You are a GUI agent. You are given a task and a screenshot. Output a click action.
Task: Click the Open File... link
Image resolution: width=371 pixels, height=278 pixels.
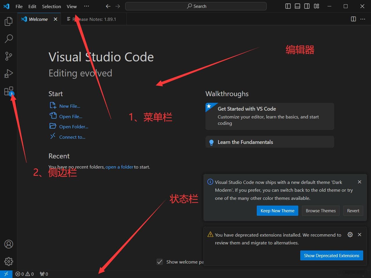tap(71, 116)
